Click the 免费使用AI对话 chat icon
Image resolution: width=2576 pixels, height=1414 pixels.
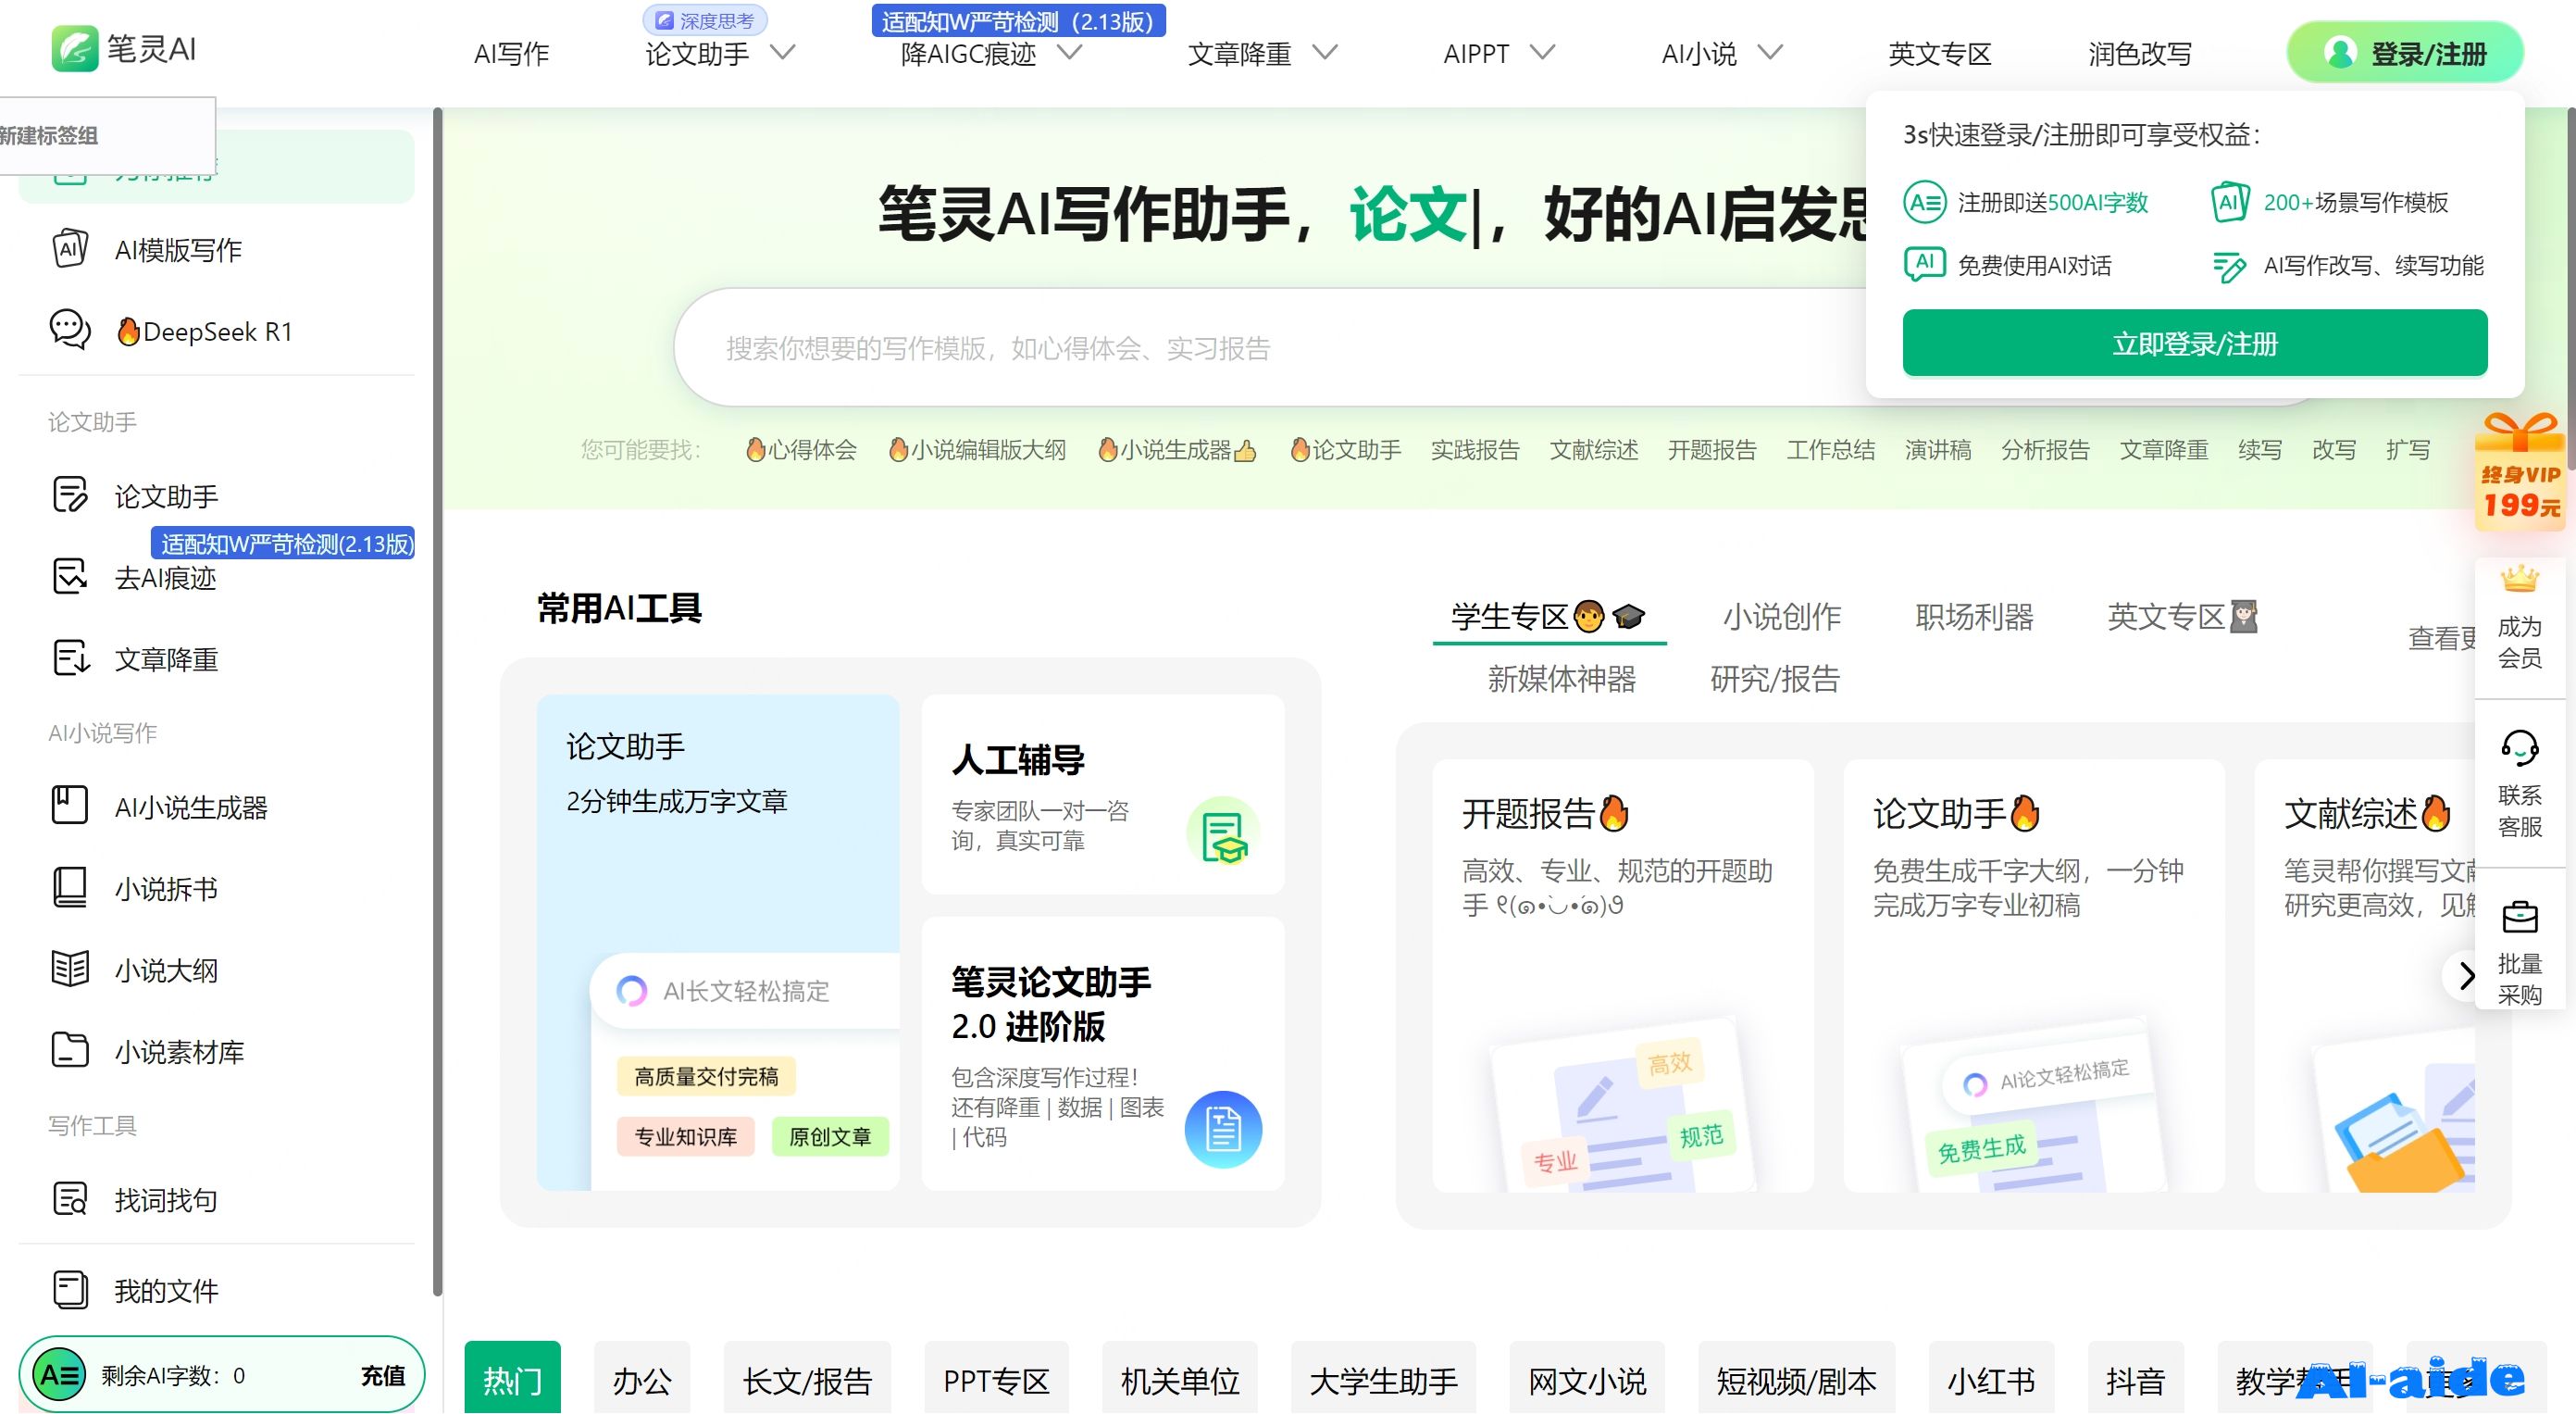[1924, 264]
